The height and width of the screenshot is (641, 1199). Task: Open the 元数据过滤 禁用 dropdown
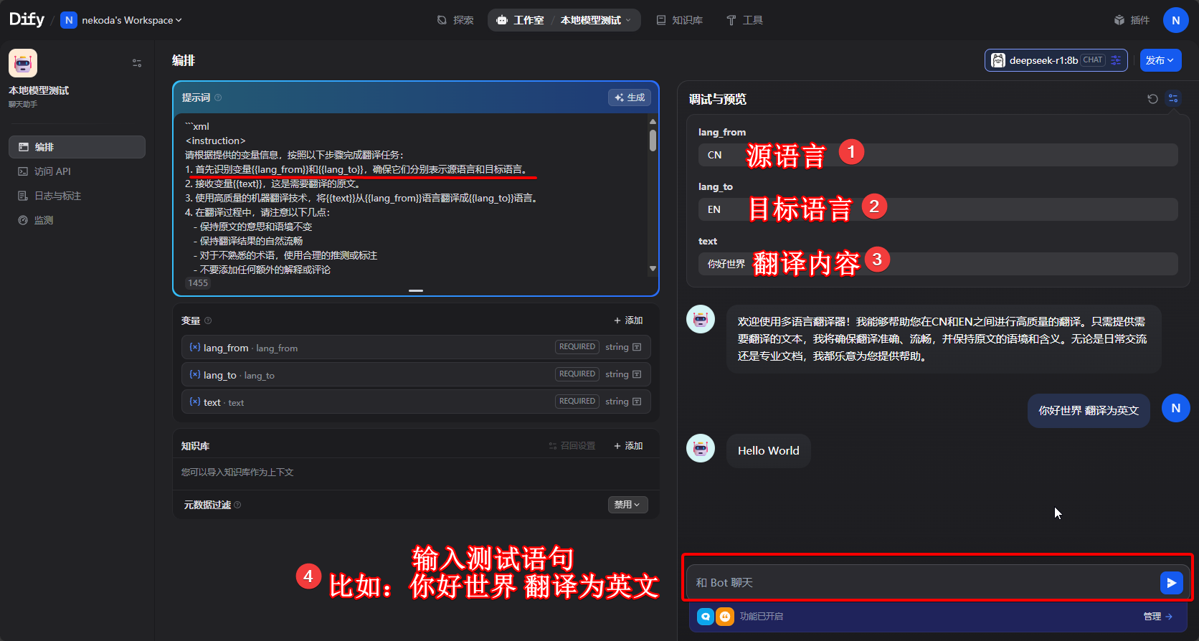pyautogui.click(x=627, y=505)
